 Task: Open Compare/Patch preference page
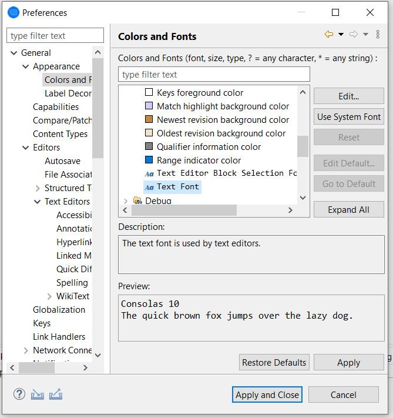coord(62,121)
